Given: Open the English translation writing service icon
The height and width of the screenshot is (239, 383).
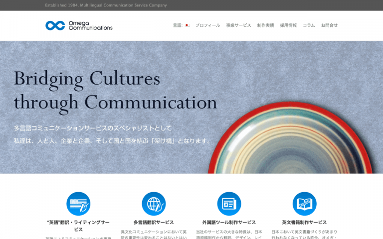Looking at the screenshot, I should [x=78, y=204].
